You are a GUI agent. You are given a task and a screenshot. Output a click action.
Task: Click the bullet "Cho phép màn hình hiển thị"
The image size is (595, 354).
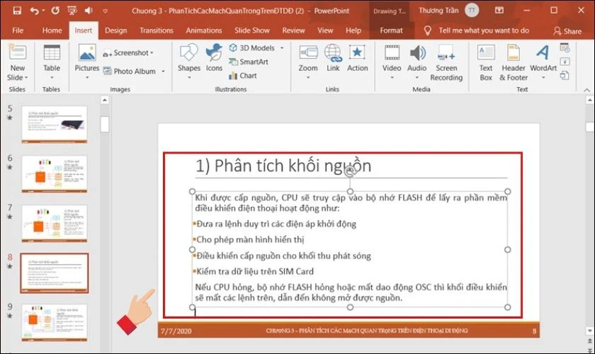pos(250,239)
